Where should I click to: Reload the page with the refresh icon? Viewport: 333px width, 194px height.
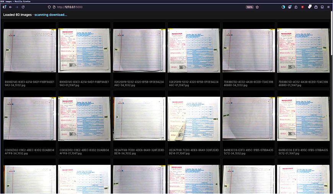pyautogui.click(x=23, y=7)
